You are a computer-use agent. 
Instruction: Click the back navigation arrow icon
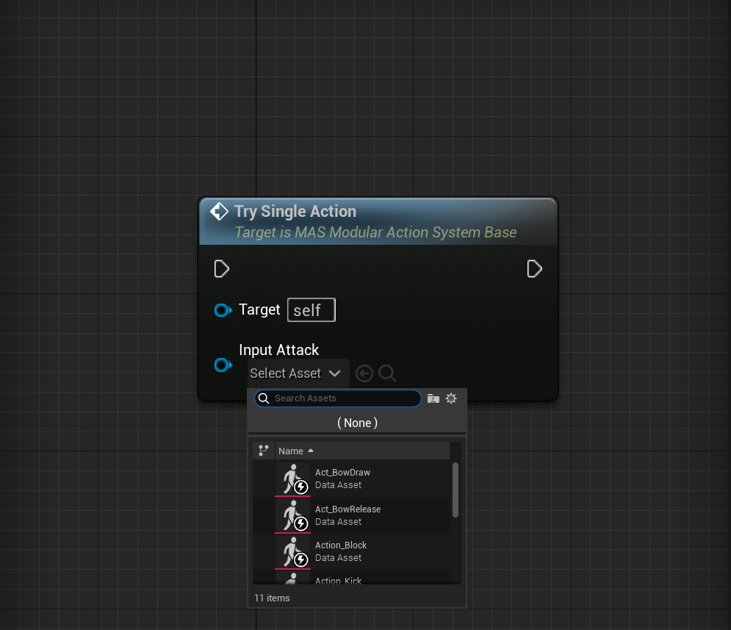pyautogui.click(x=364, y=373)
